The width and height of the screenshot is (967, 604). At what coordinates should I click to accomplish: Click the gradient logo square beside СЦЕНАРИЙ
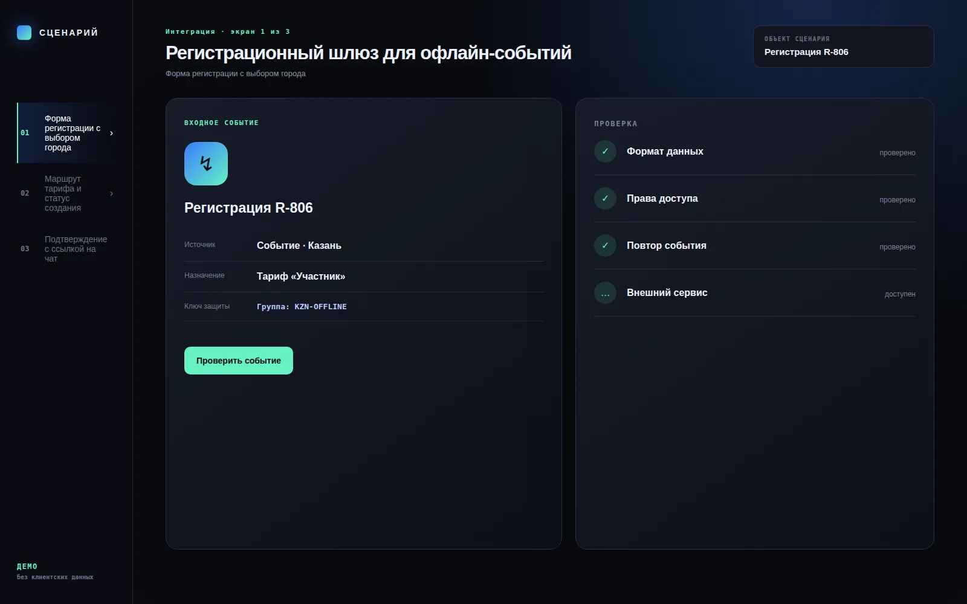click(24, 33)
